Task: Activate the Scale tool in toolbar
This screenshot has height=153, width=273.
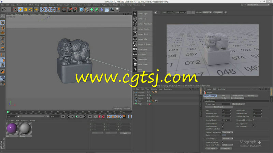Action: coord(26,10)
